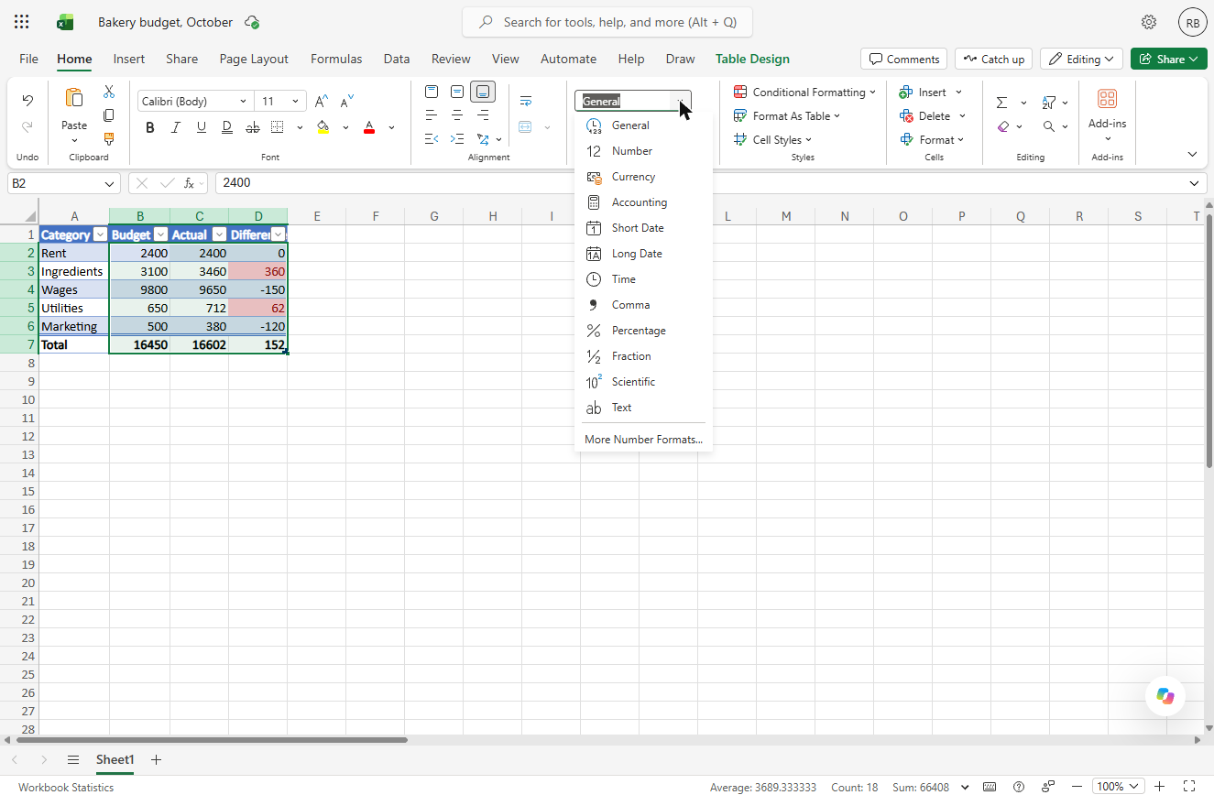Increase font size with the grow-font icon

click(x=322, y=102)
